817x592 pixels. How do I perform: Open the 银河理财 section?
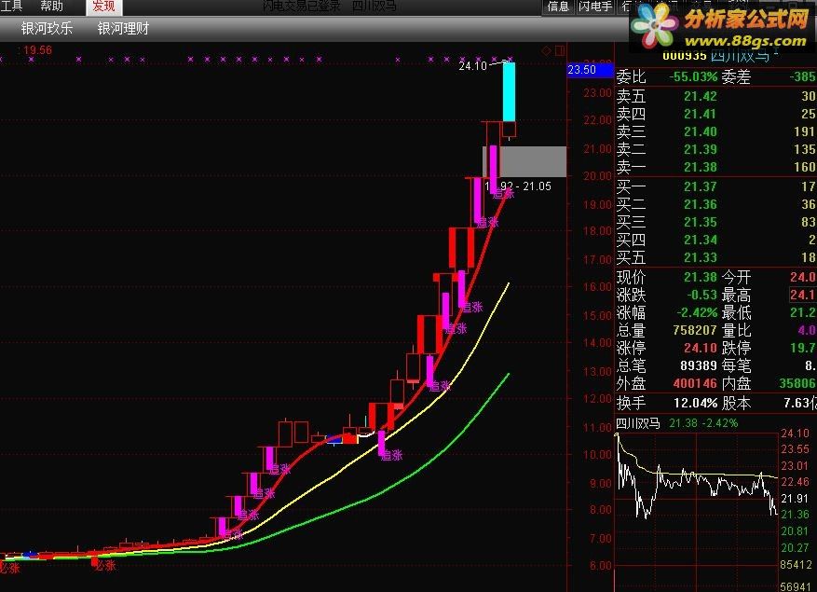(124, 28)
